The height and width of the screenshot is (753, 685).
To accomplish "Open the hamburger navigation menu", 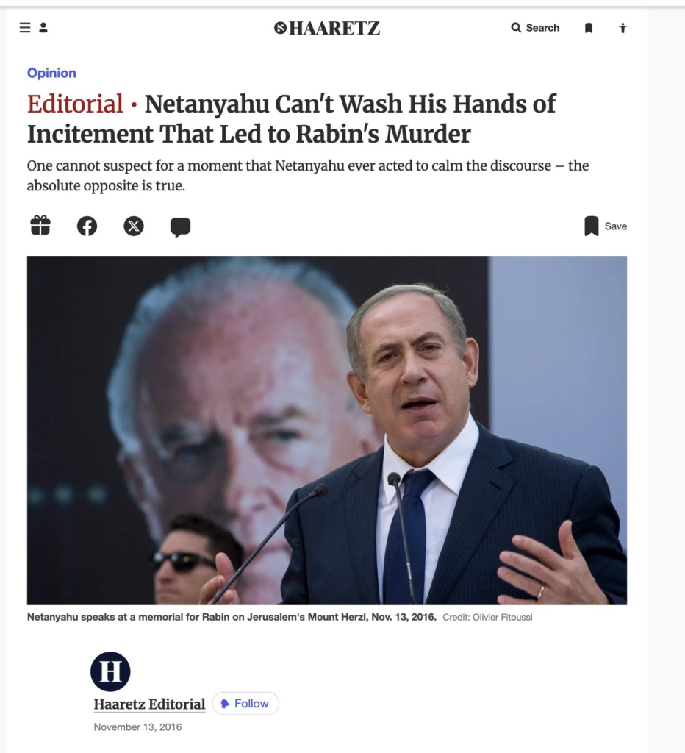I will click(24, 28).
